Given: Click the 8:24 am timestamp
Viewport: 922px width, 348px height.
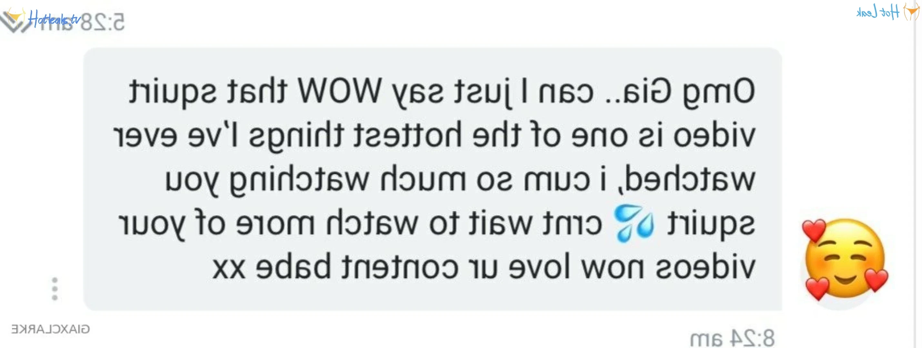Looking at the screenshot, I should (x=732, y=338).
